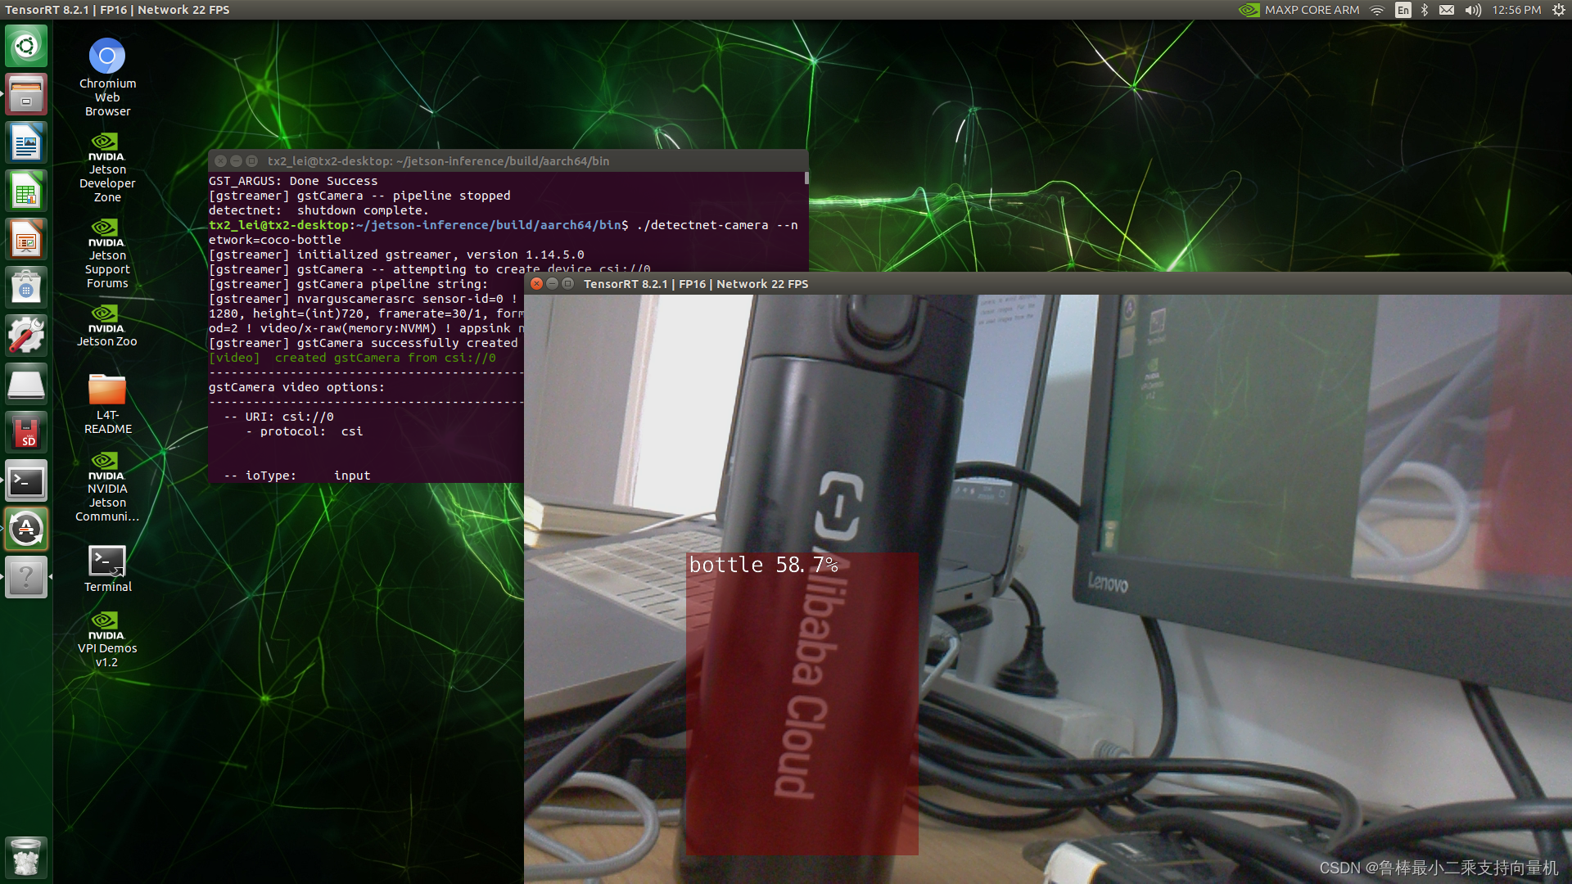1572x884 pixels.
Task: Open NVIDIA Jetson Community desktop shortcut
Action: (107, 487)
